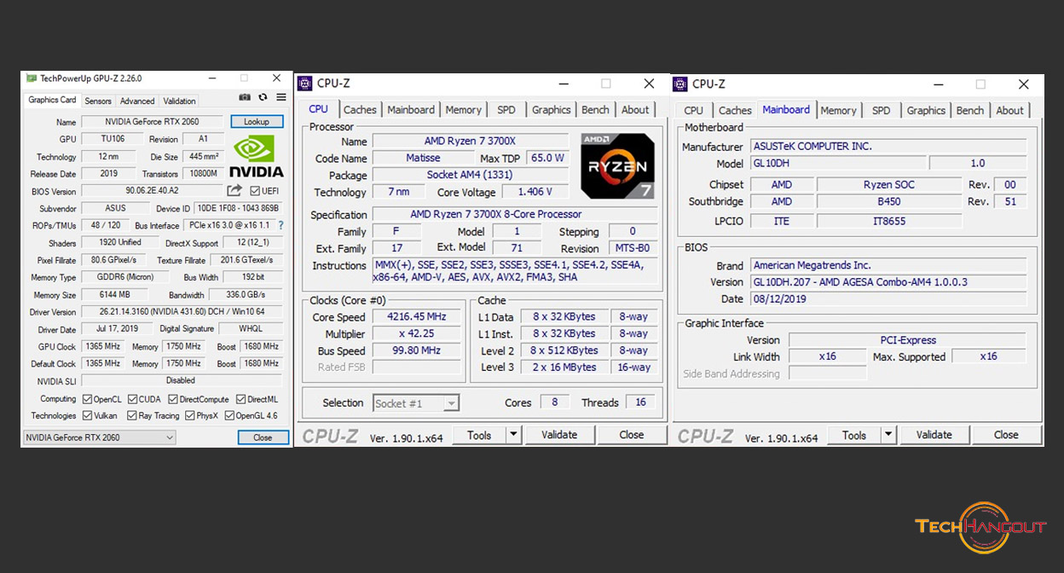Click Validate in the CPU-Z processor window

[559, 435]
